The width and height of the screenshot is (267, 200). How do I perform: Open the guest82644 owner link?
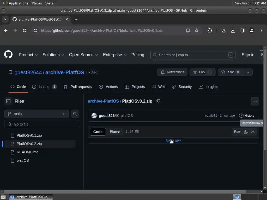pyautogui.click(x=28, y=72)
